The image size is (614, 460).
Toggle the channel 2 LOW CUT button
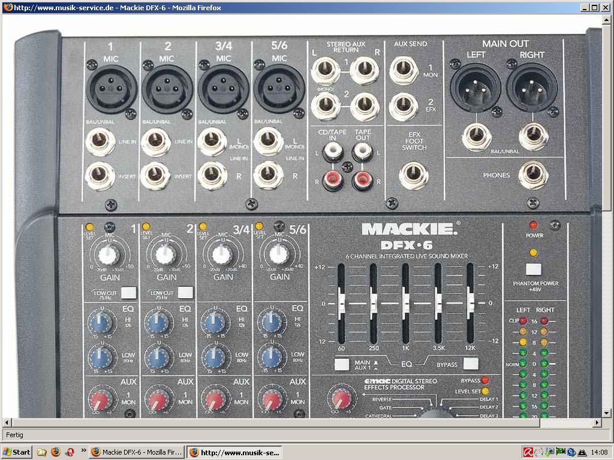pos(186,292)
